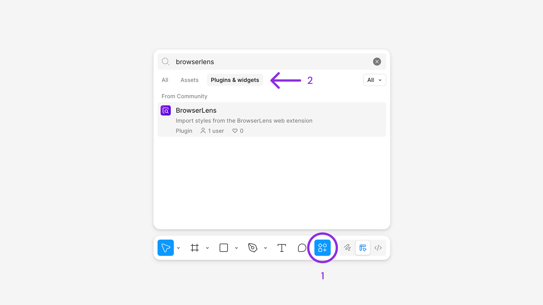Switch to Dev Mode
543x305 pixels.
pos(378,248)
